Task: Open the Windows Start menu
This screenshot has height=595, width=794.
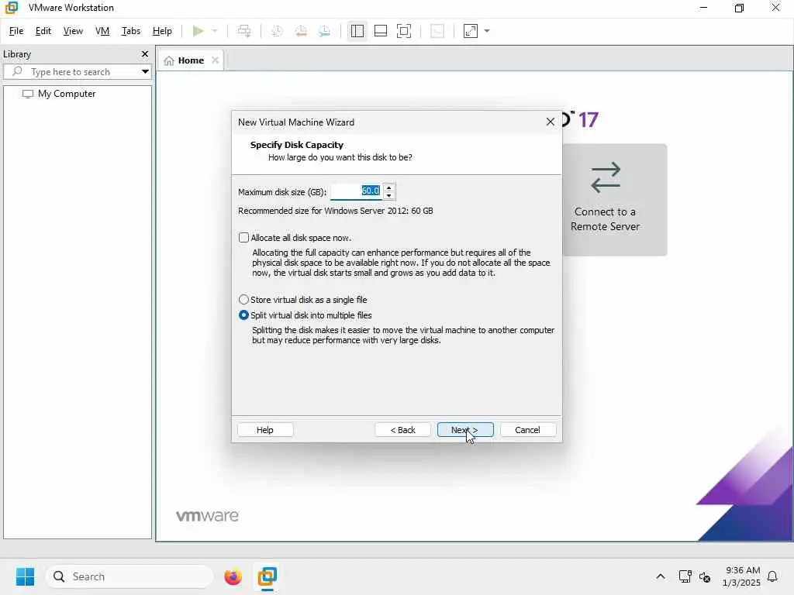Action: click(x=25, y=576)
